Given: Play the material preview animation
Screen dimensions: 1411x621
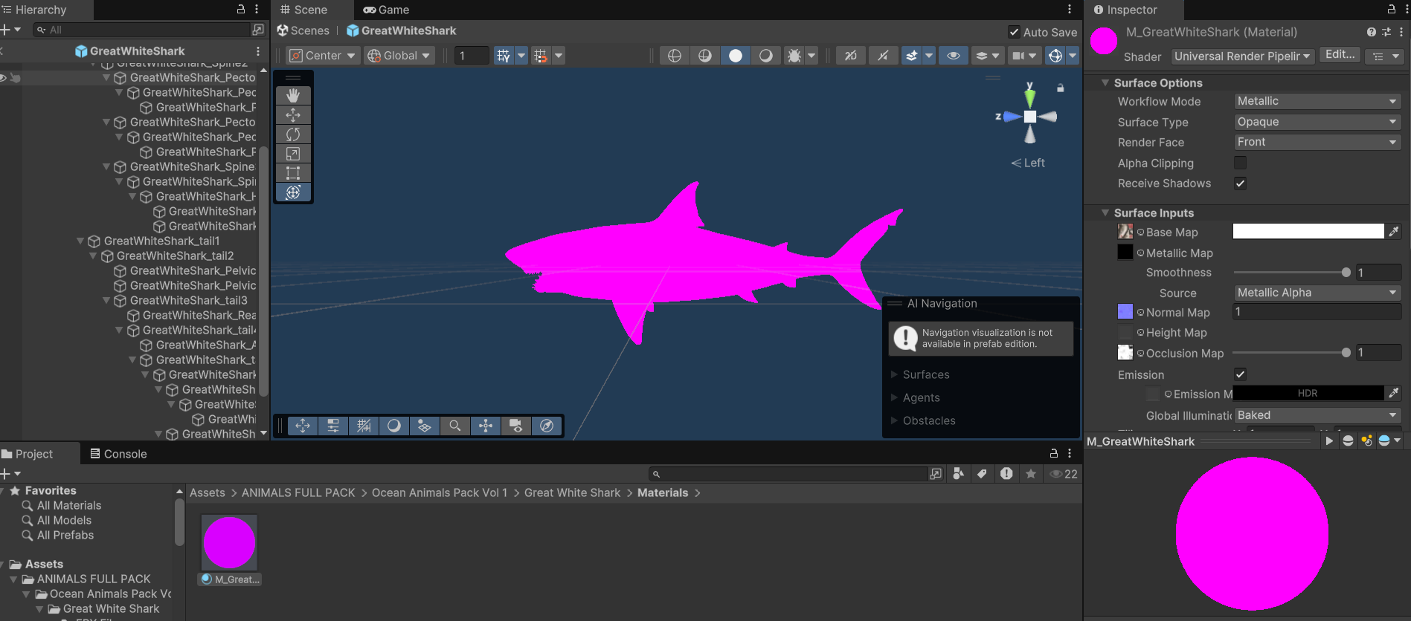Looking at the screenshot, I should [x=1328, y=441].
